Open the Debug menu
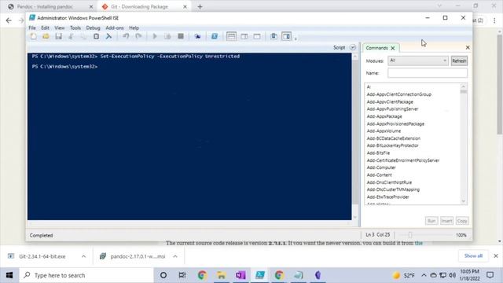The width and height of the screenshot is (503, 283). (93, 28)
